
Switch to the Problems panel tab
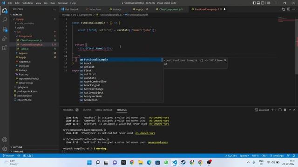pyautogui.click(x=68, y=110)
